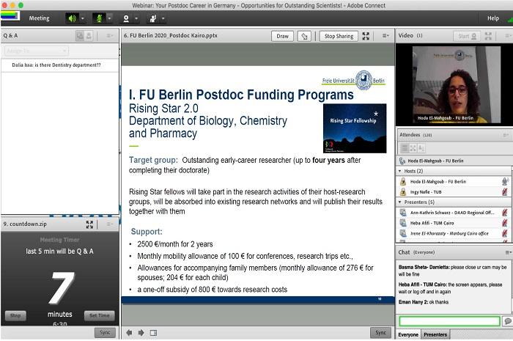Toggle the slide sidebar icon

pos(153,333)
